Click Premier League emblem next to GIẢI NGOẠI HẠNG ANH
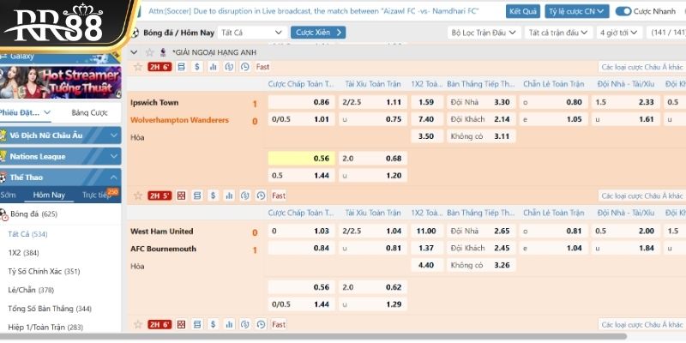Viewport: 686px width, 343px height. click(163, 52)
